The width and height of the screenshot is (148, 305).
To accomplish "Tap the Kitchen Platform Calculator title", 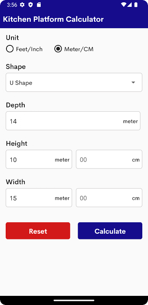I will pos(53,19).
